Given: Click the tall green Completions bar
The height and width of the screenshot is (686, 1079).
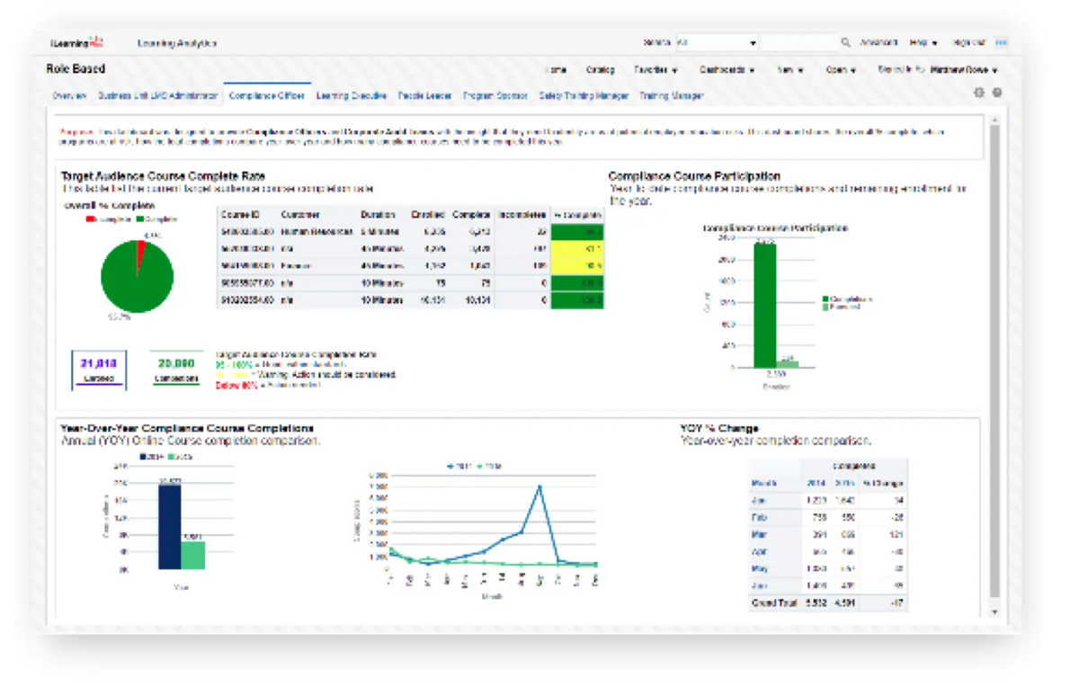Looking at the screenshot, I should point(765,306).
